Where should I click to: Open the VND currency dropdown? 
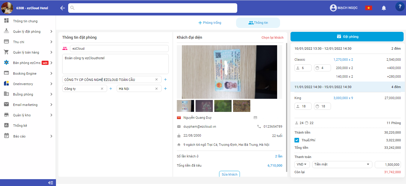coord(302,165)
